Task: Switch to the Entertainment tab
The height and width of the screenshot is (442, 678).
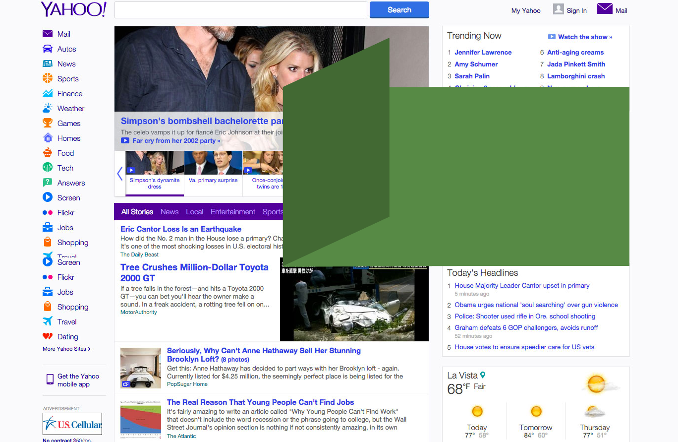Action: [233, 212]
